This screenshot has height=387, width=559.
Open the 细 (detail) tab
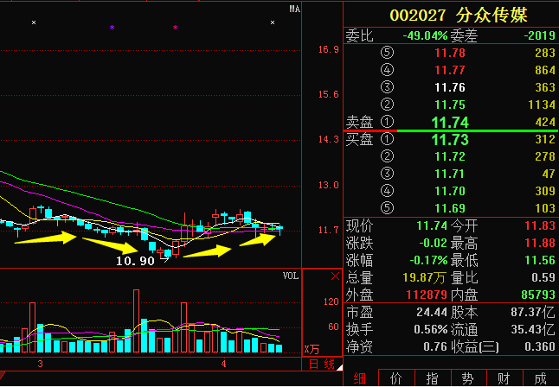359,378
